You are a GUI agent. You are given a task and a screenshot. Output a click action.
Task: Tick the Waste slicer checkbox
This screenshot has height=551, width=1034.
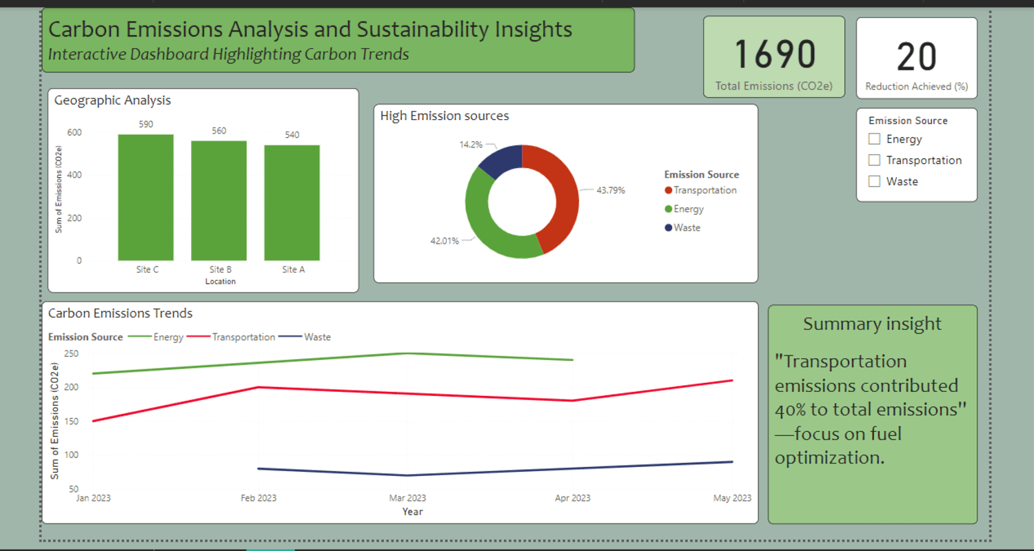875,182
